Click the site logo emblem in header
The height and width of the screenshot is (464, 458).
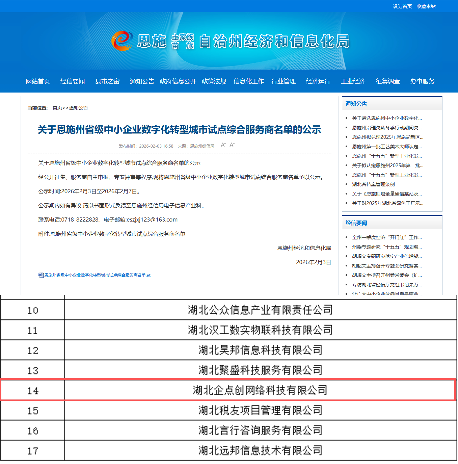pyautogui.click(x=122, y=41)
